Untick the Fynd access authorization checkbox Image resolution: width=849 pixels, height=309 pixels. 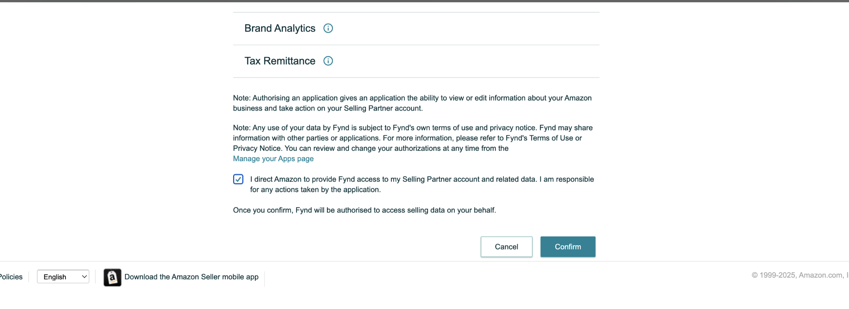click(238, 179)
